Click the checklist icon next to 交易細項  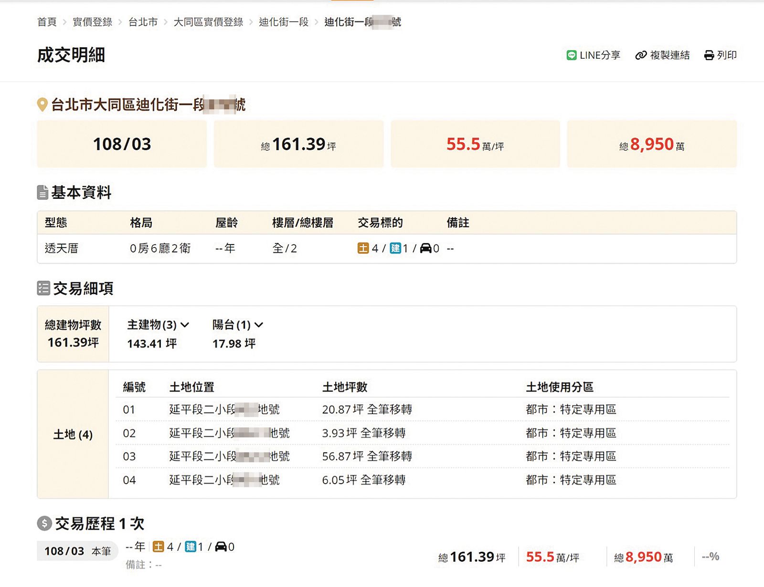click(x=43, y=288)
